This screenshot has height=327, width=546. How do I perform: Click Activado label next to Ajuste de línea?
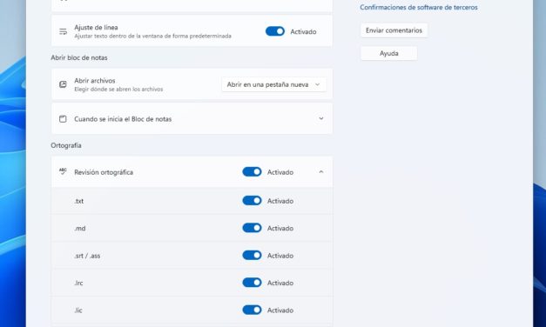pos(303,31)
